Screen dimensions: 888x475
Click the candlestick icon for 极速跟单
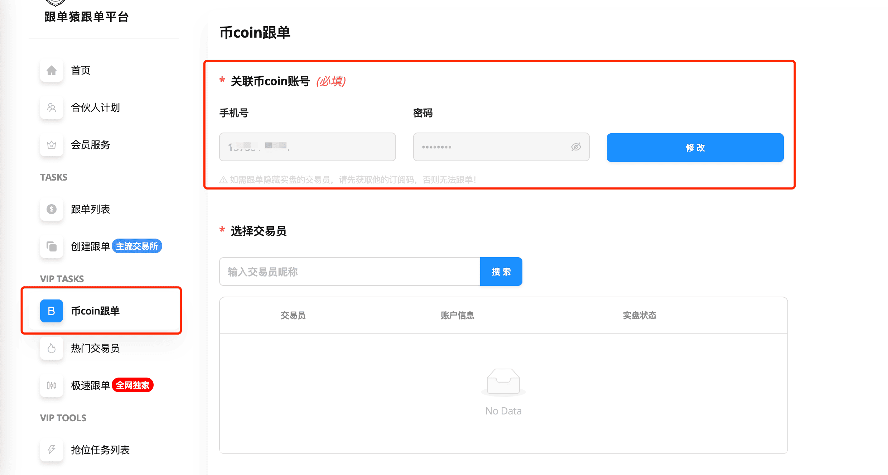[x=52, y=385]
